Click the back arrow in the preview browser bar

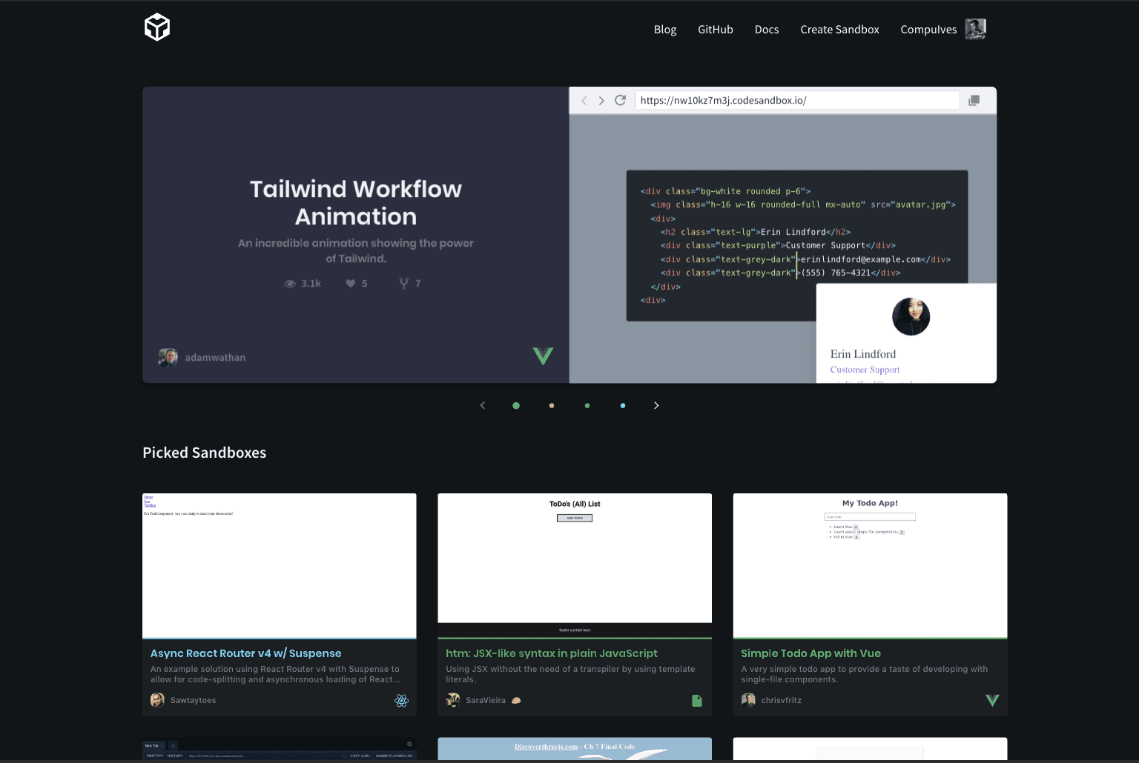pos(584,100)
